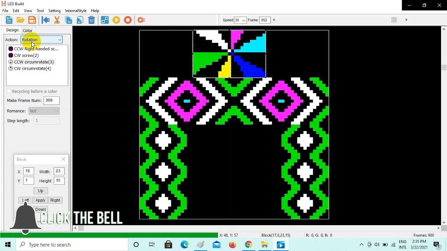
Task: Delete with the trash bin icon
Action: pyautogui.click(x=91, y=20)
